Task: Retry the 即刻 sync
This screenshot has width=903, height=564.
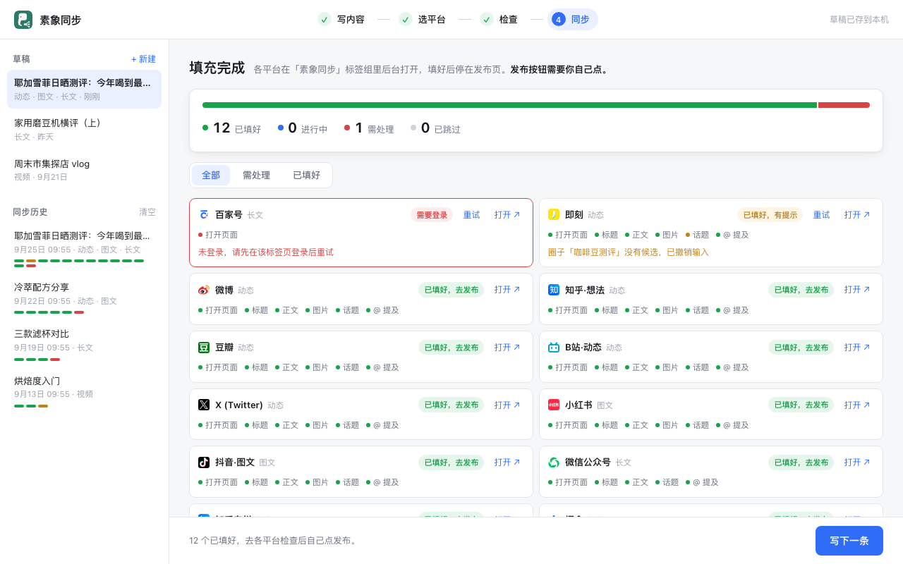Action: coord(821,215)
